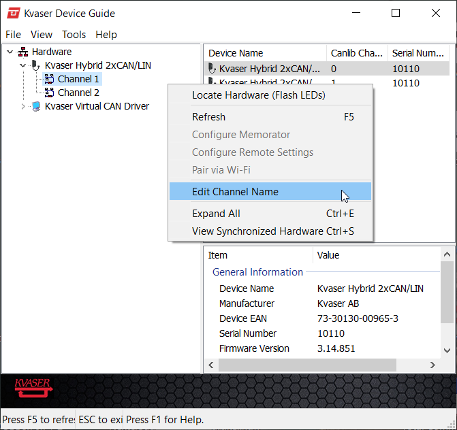Image resolution: width=457 pixels, height=430 pixels.
Task: Open the Tools menu
Action: click(74, 35)
